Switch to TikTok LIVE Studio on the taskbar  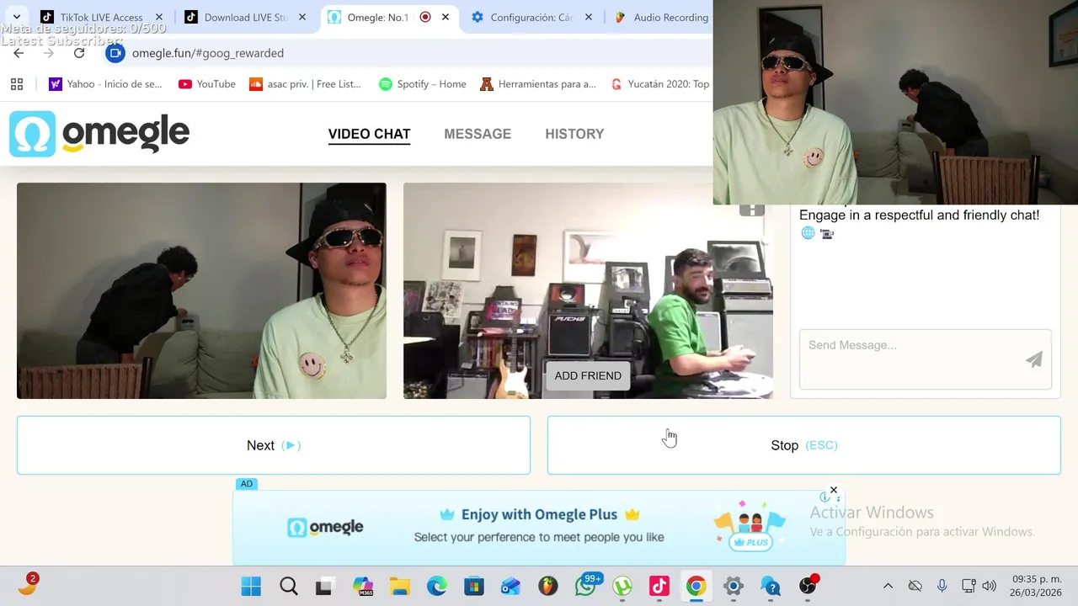(x=659, y=586)
